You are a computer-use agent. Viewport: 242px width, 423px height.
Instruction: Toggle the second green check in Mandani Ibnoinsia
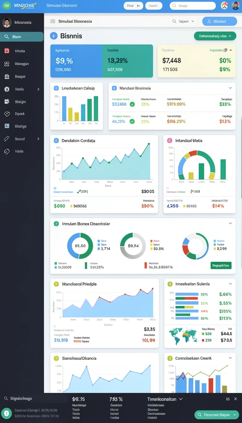(x=132, y=121)
